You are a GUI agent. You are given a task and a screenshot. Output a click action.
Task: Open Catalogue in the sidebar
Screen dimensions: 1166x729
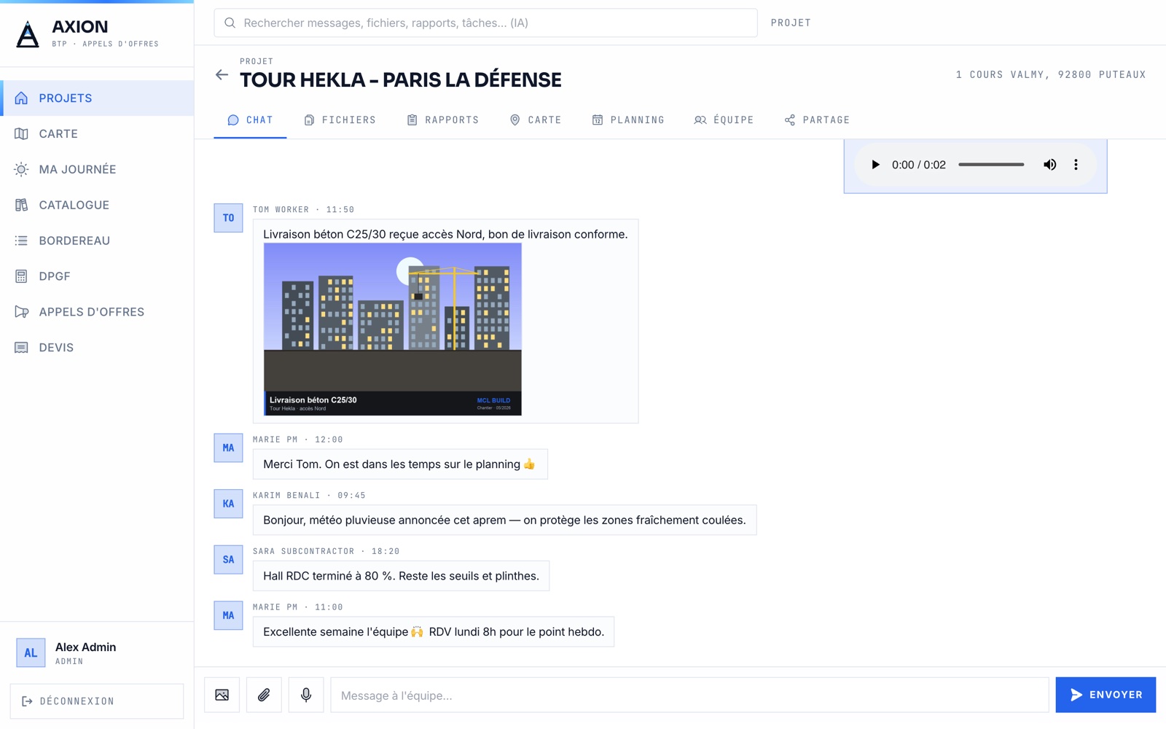tap(97, 205)
